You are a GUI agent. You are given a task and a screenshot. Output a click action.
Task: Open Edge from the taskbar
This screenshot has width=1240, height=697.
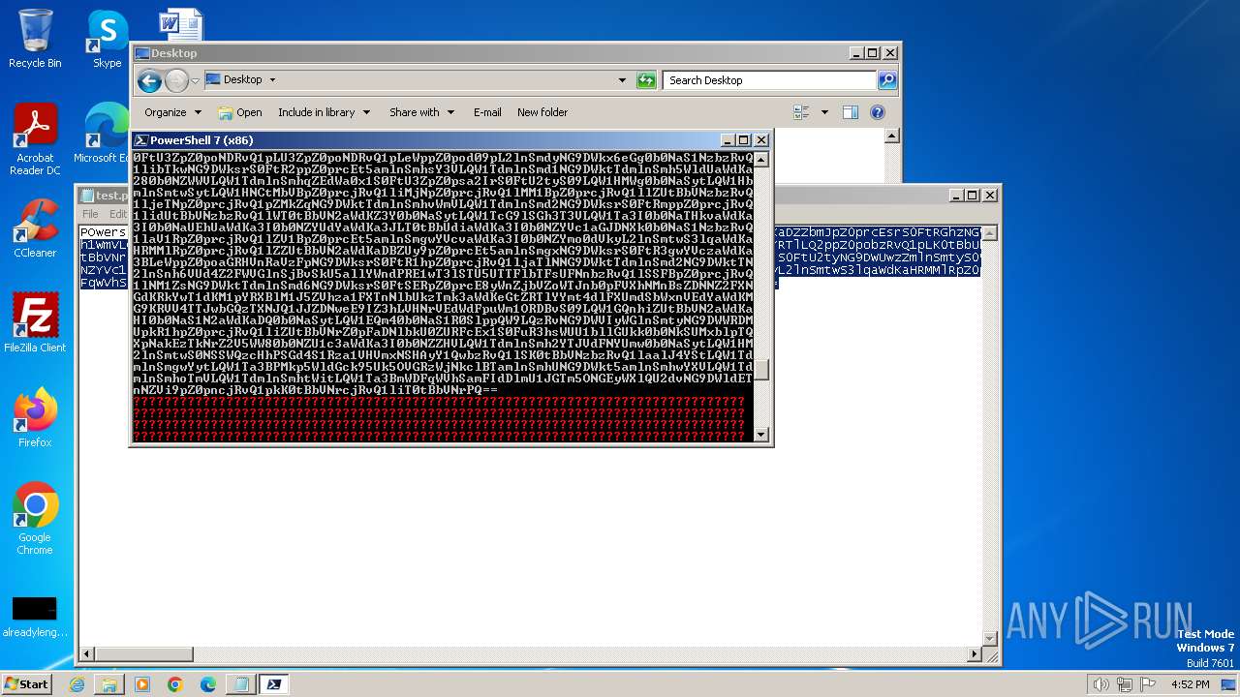208,684
